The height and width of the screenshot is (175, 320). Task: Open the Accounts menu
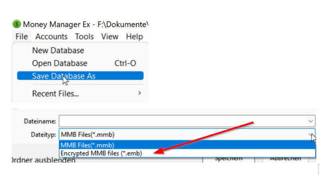pyautogui.click(x=52, y=37)
